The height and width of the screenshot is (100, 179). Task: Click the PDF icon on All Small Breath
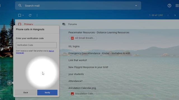[x=72, y=38]
